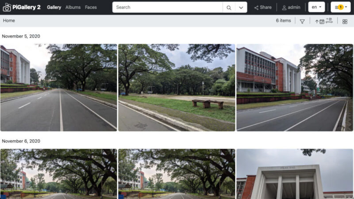Open the filter funnel icon
The image size is (354, 199).
pos(302,21)
